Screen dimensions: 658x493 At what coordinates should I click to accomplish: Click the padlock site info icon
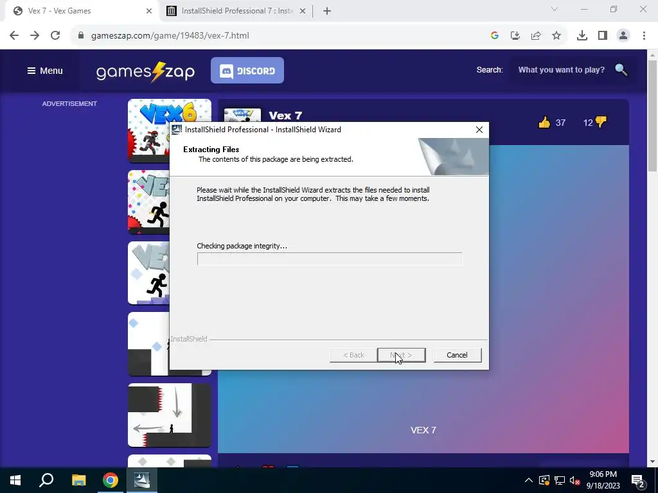click(x=81, y=36)
